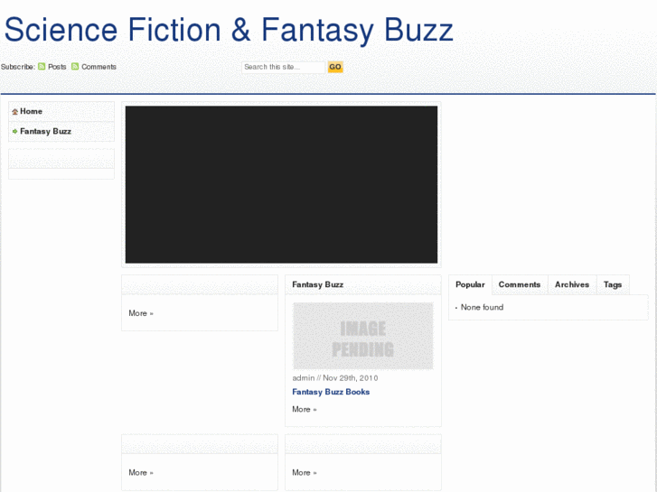Open the Image Pending thumbnail
This screenshot has width=657, height=492.
(363, 336)
